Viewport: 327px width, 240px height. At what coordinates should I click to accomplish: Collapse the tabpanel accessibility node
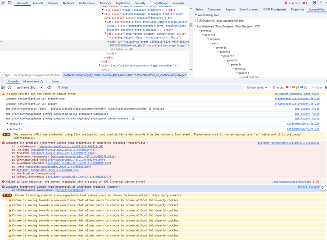[207, 39]
